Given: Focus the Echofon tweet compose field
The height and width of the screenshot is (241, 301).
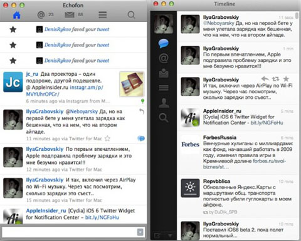Looking at the screenshot, I should pos(69,232).
